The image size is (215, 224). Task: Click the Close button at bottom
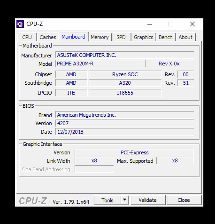tap(184, 200)
